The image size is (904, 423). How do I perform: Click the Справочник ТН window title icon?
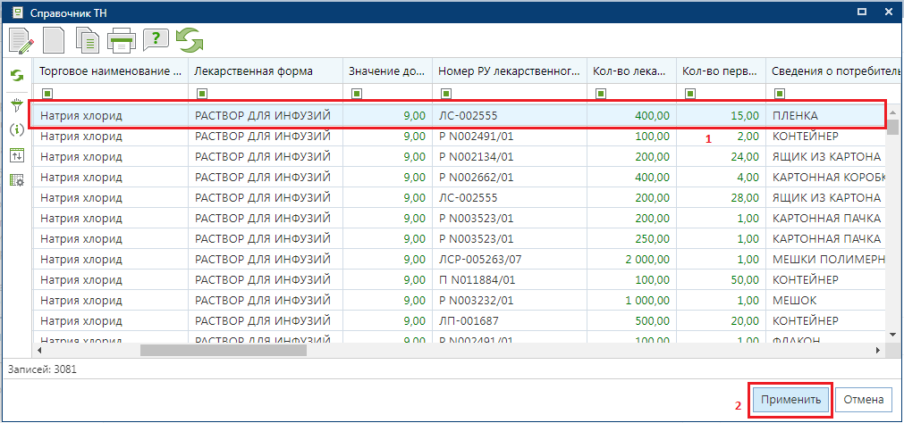(17, 12)
